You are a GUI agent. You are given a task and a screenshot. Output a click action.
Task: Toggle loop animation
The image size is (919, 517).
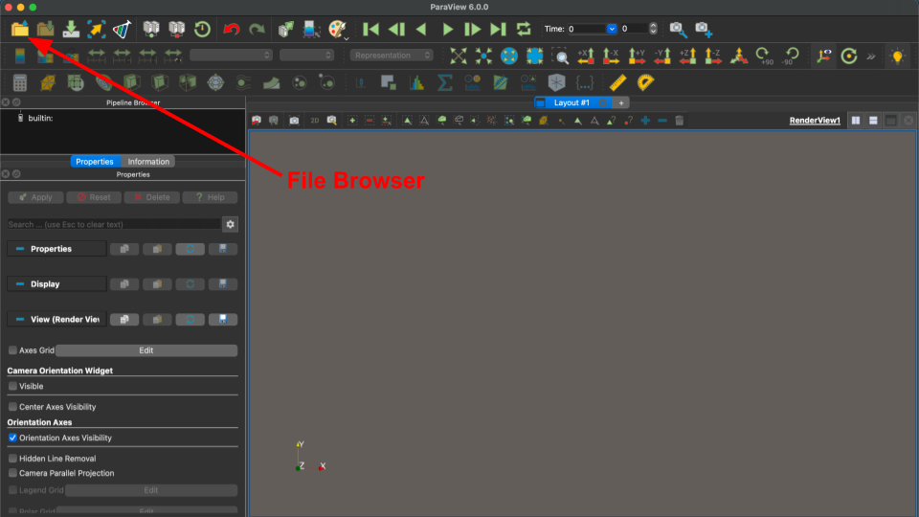[524, 29]
